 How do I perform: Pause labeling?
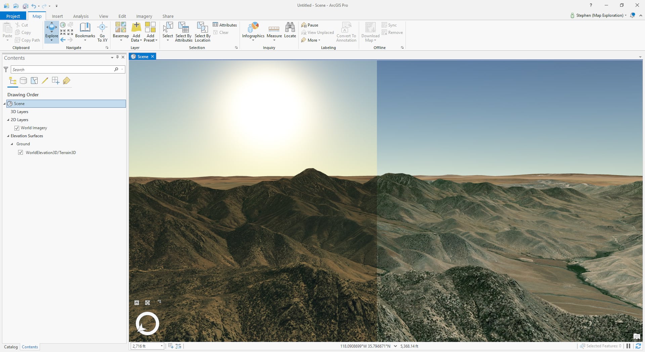310,25
